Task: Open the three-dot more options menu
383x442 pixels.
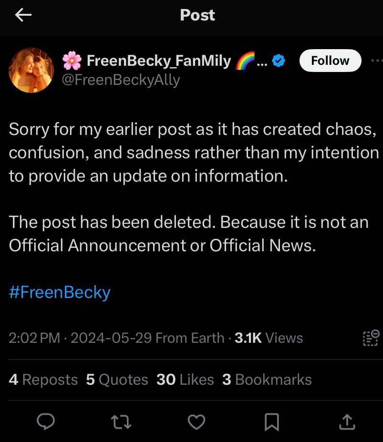Action: coord(377,61)
